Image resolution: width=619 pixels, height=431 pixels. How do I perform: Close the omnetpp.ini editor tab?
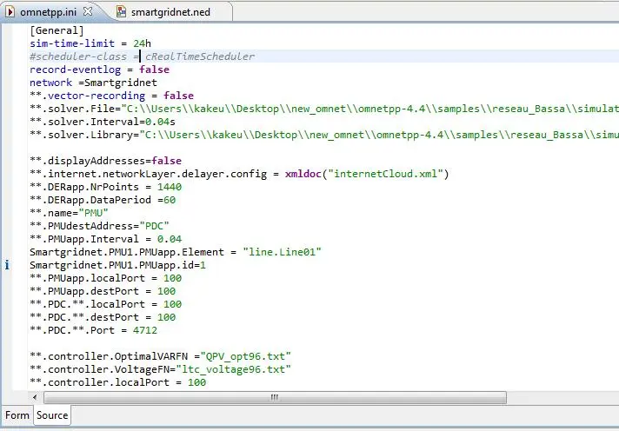pos(89,12)
